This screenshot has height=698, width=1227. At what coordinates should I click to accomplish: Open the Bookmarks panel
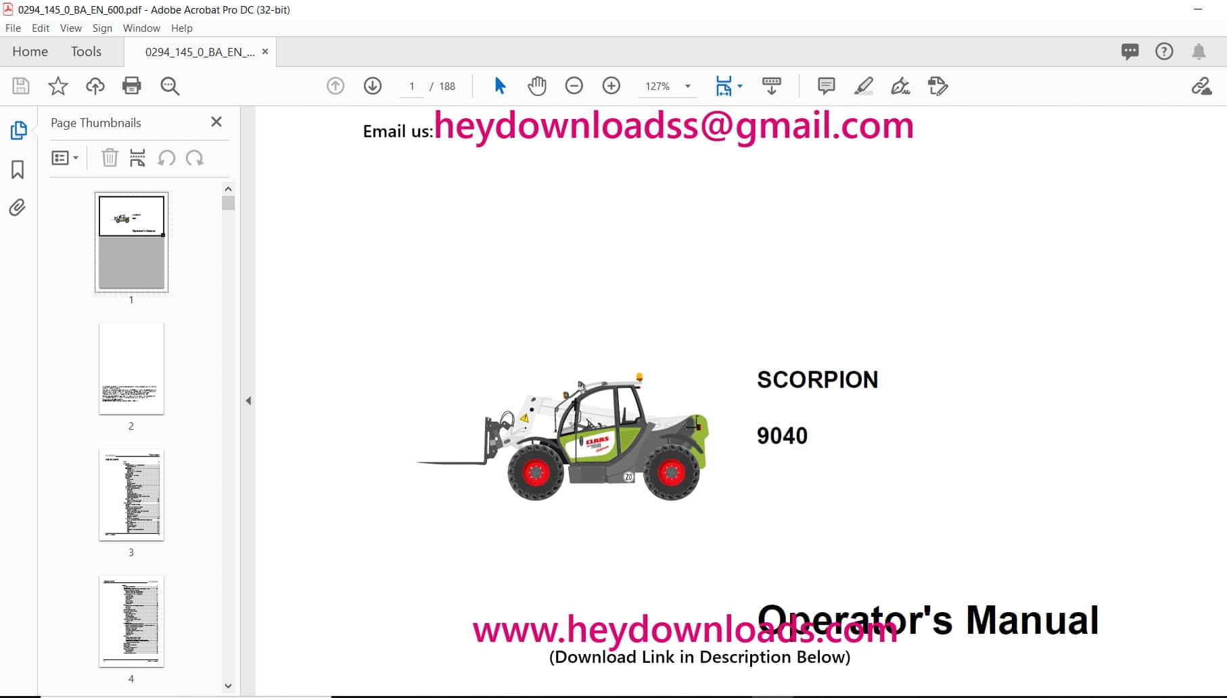click(x=18, y=170)
